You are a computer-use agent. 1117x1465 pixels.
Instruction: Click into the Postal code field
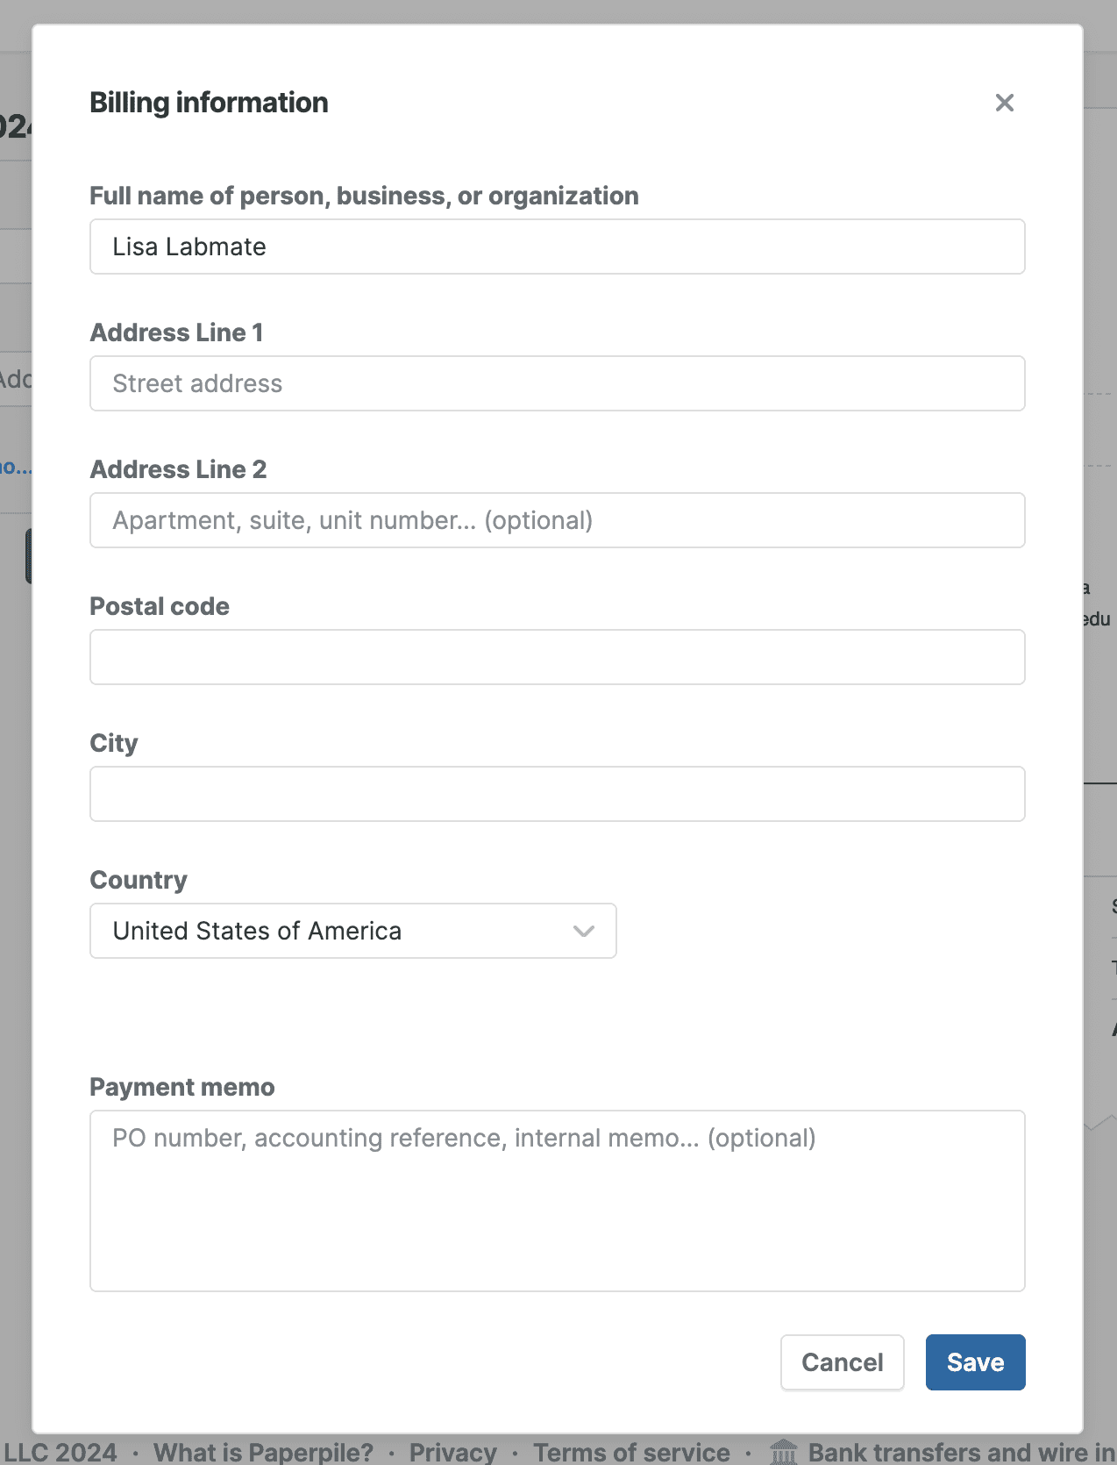pos(557,657)
